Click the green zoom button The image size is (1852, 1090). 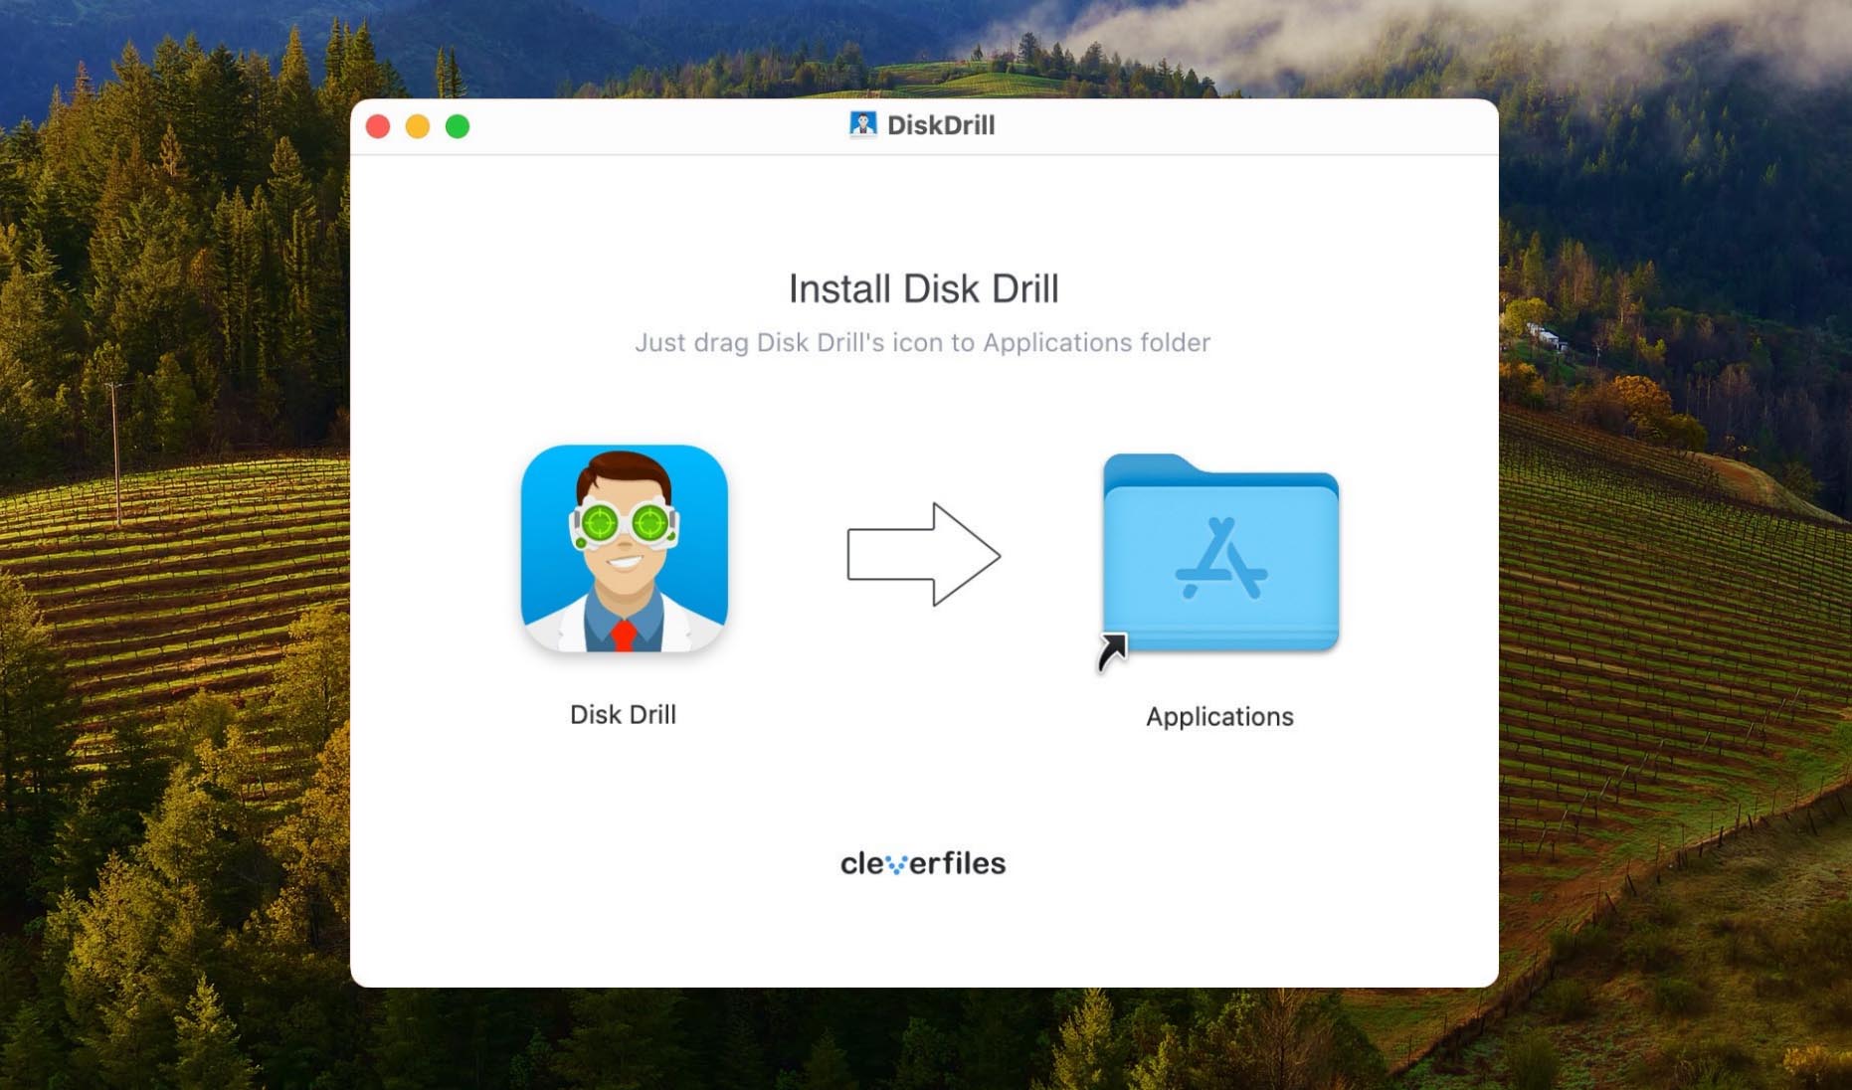tap(457, 126)
